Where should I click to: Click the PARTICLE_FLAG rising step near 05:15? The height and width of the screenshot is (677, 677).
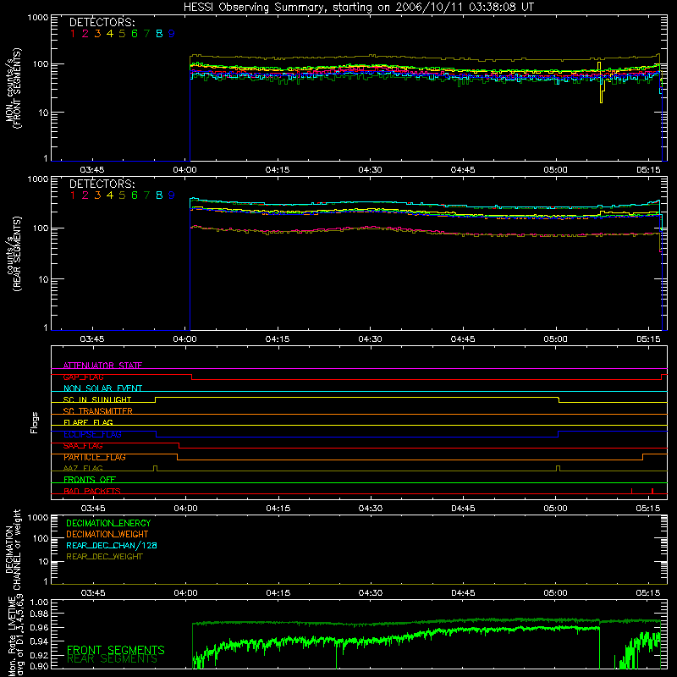tap(643, 457)
